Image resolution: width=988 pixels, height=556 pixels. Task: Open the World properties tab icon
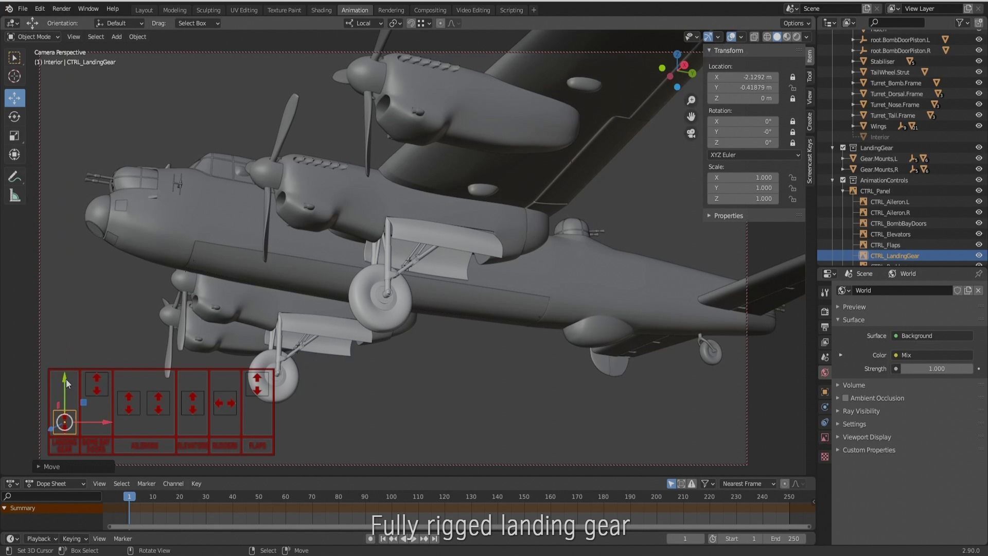[x=825, y=373]
